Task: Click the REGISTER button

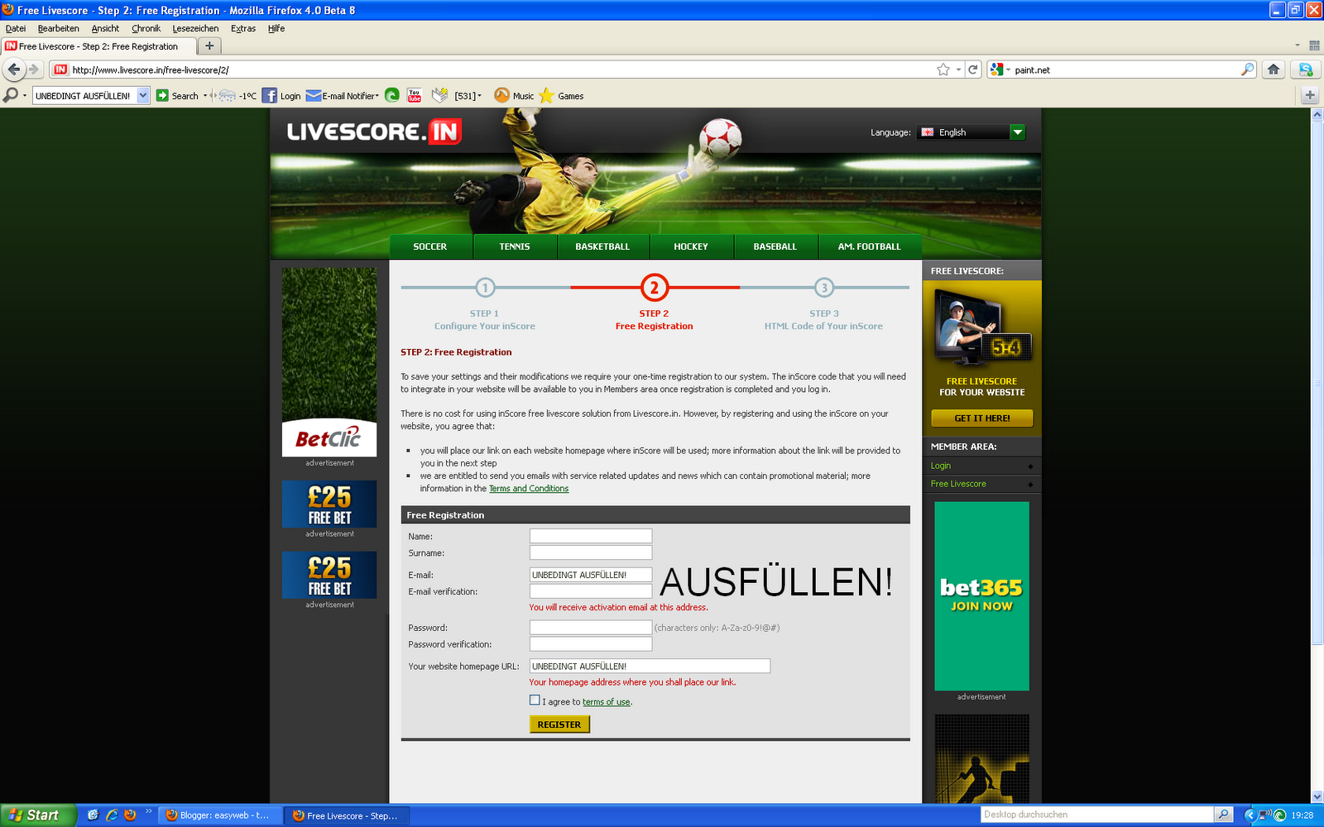Action: pos(559,724)
